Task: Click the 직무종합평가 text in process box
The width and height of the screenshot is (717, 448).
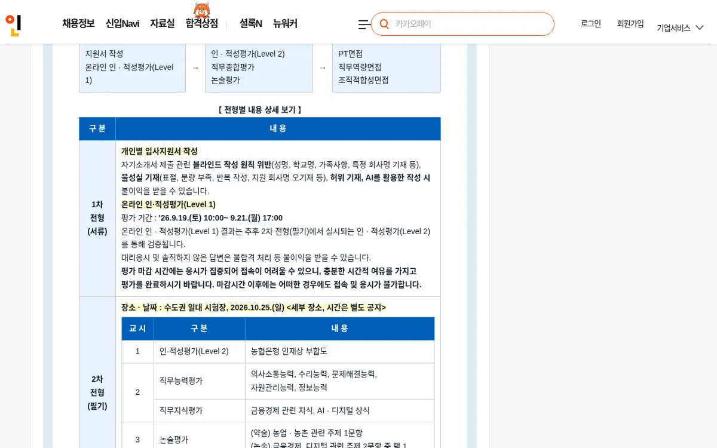Action: click(232, 67)
